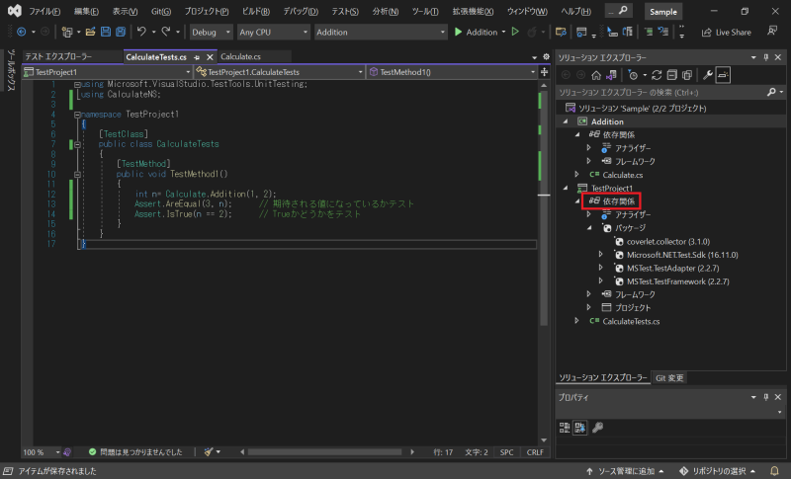The image size is (791, 479).
Task: Open the デバッグ(D) menu
Action: click(301, 11)
